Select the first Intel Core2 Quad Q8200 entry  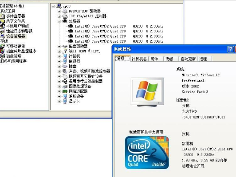pyautogui.click(x=119, y=26)
